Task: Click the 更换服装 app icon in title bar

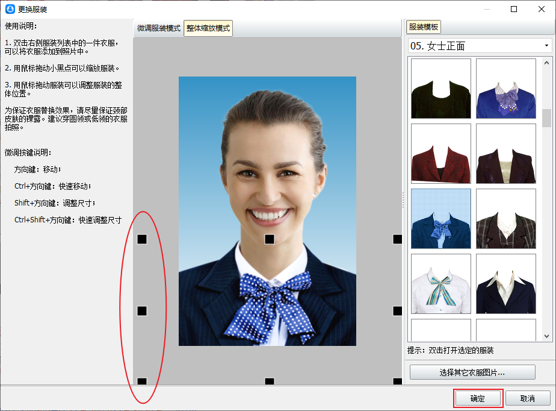Action: [10, 9]
